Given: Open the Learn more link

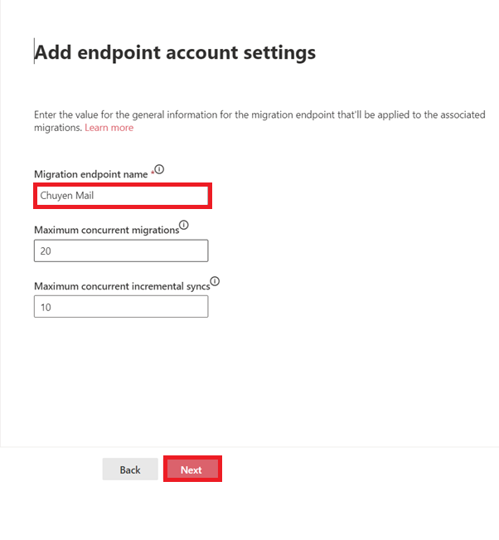Looking at the screenshot, I should (109, 128).
